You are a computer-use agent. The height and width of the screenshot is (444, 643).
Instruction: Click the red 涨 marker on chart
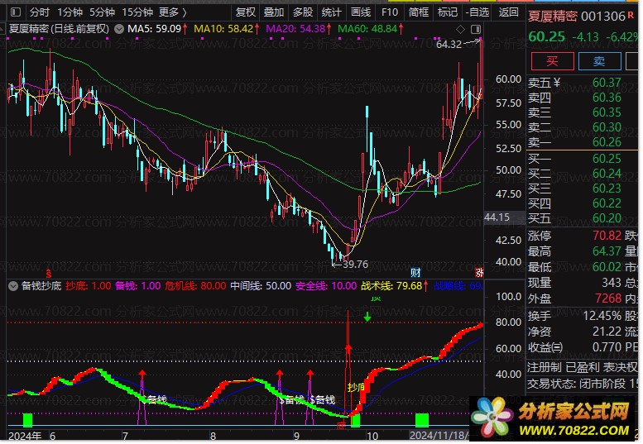coord(479,272)
